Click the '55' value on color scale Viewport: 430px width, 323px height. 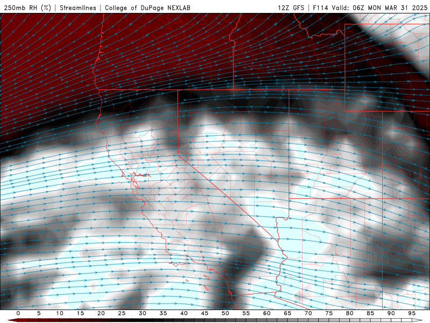(246, 313)
